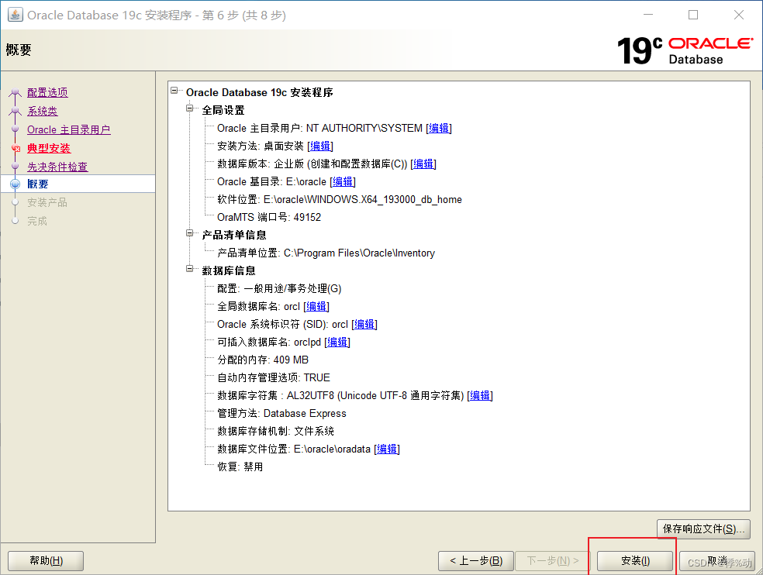Edit the 安装方法 桌面安装 setting

[320, 146]
